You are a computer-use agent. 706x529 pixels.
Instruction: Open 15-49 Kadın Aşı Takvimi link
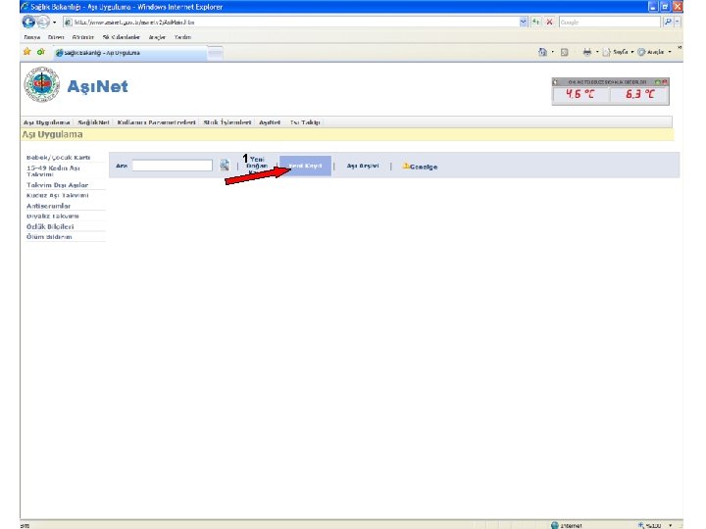point(53,170)
